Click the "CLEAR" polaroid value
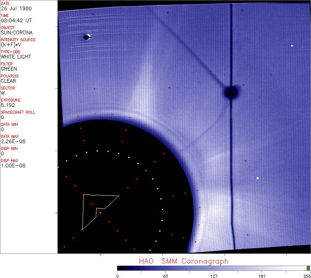This screenshot has height=278, width=311. point(8,81)
